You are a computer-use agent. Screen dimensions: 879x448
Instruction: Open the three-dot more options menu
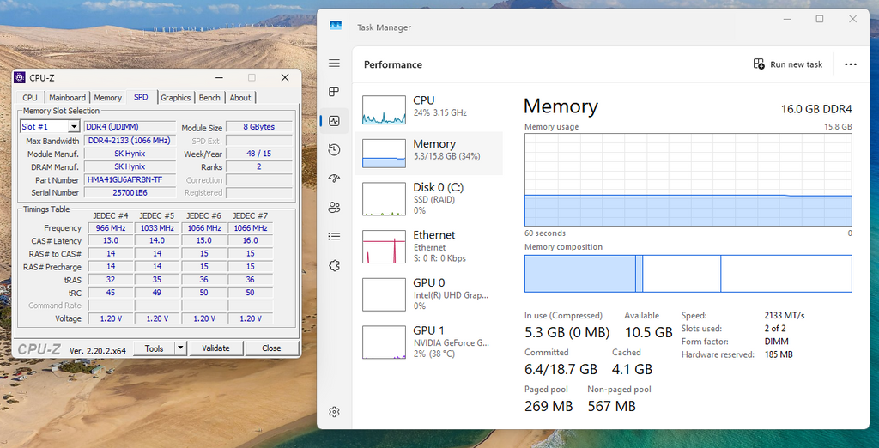click(851, 64)
